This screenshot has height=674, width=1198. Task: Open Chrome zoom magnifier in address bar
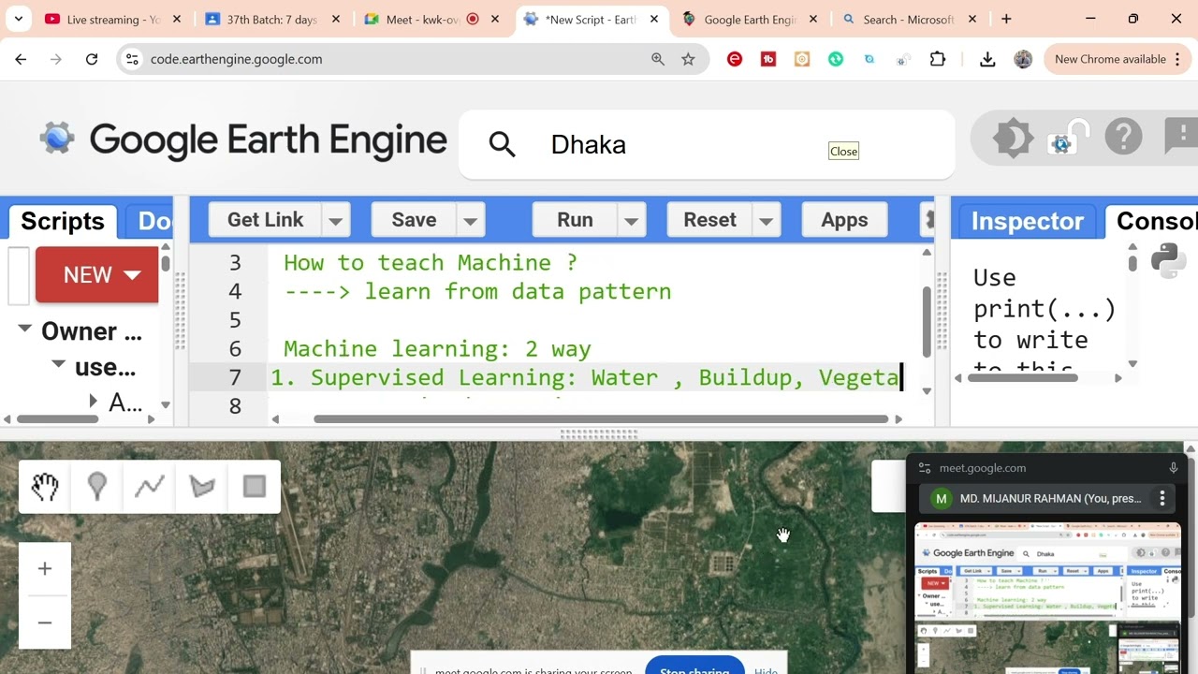pyautogui.click(x=658, y=59)
